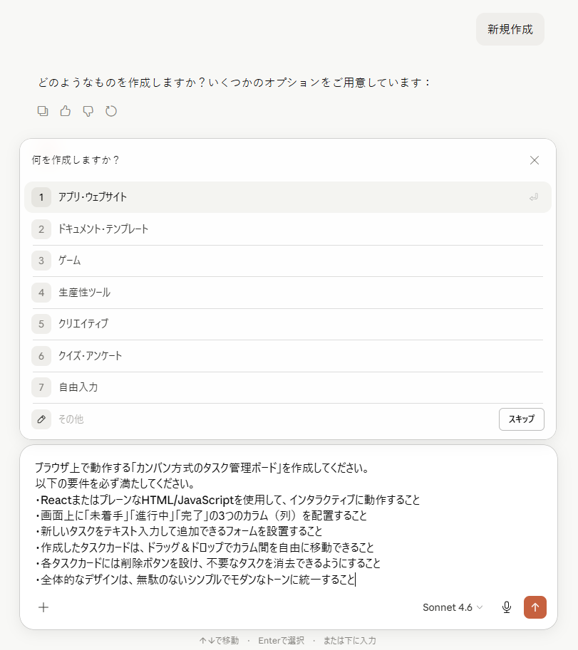Copy the response with the copy icon
This screenshot has width=578, height=650.
(x=43, y=111)
